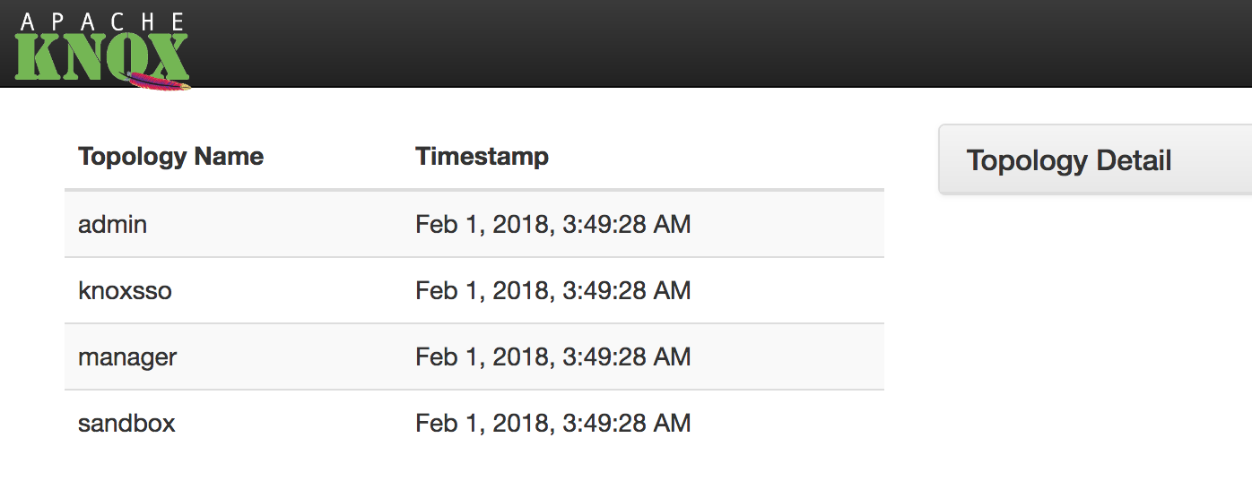Click the green letter N in Knox logo
The image size is (1252, 498).
tap(79, 59)
